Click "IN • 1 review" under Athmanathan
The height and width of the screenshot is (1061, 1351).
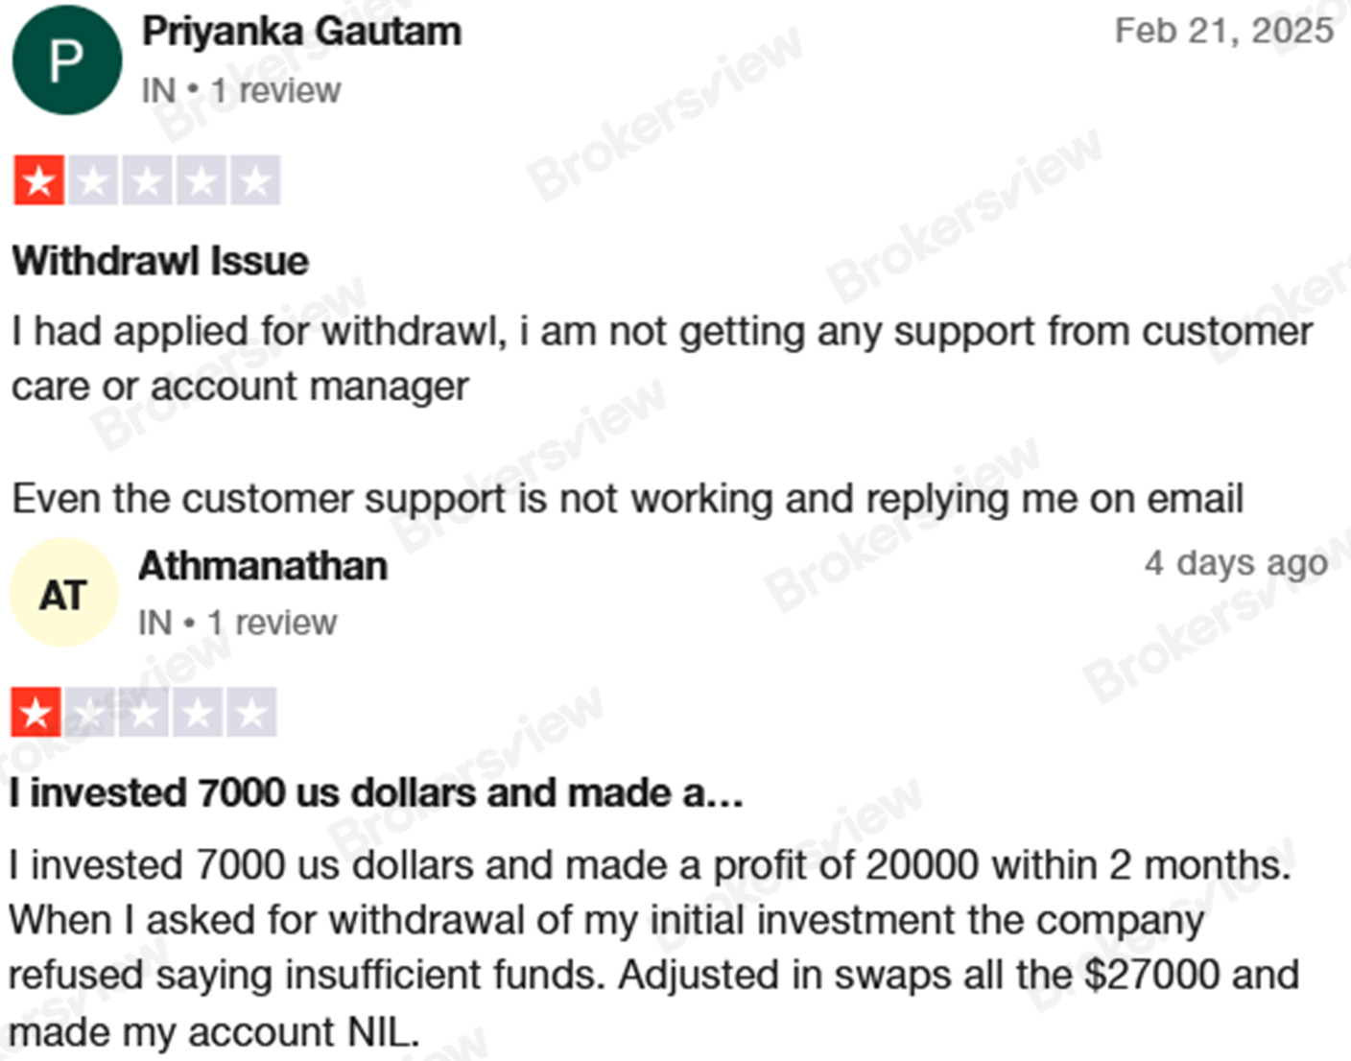(237, 623)
